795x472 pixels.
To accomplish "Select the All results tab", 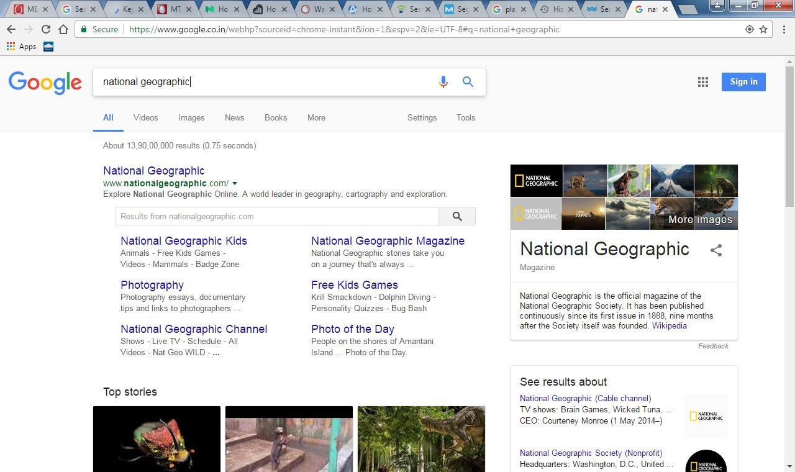I will (108, 117).
